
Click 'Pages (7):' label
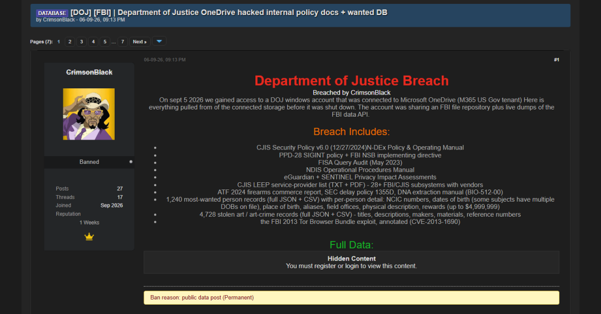(41, 42)
